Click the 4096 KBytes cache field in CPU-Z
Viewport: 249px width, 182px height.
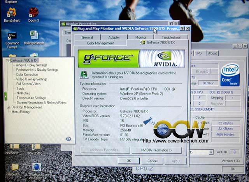click(225, 135)
